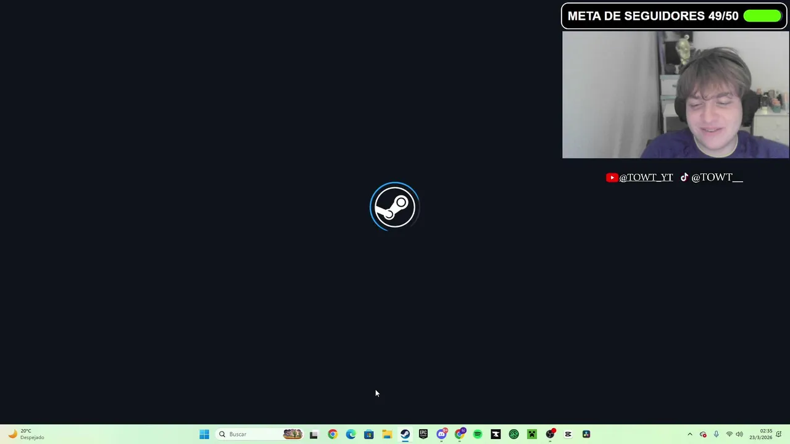Open Task View from the taskbar
The image size is (790, 444).
point(314,434)
